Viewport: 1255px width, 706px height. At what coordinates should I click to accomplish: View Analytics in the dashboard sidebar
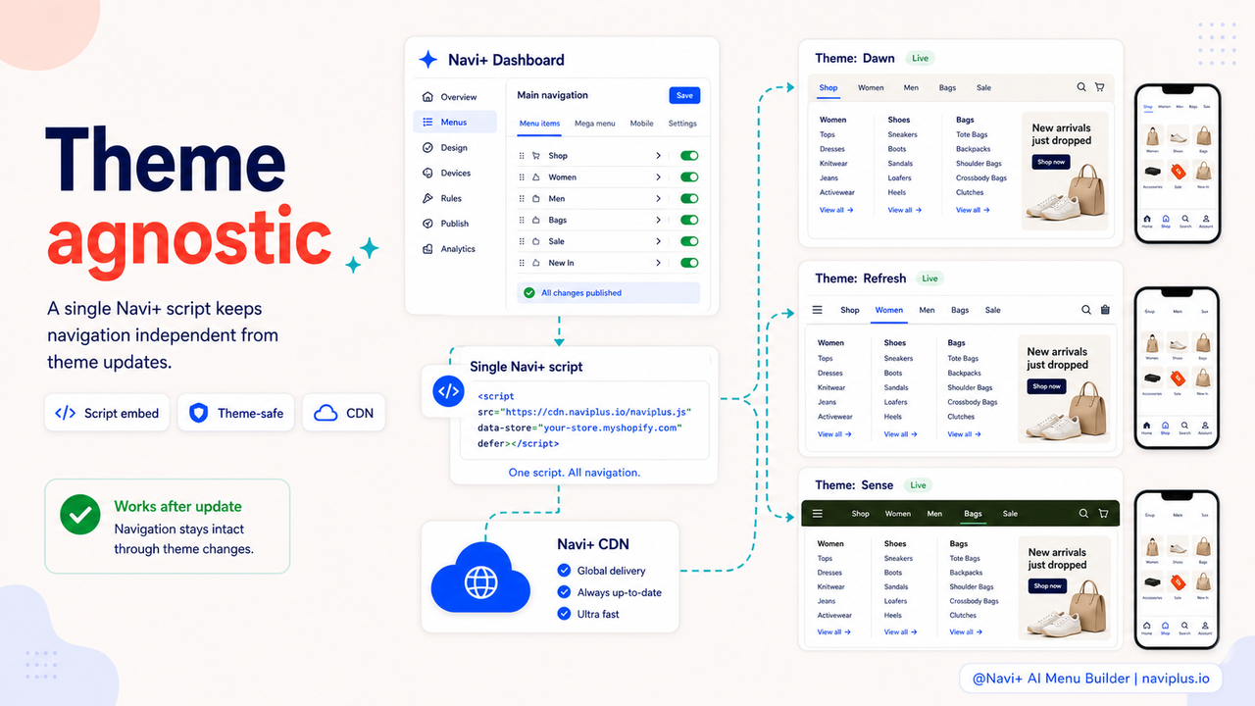[458, 249]
